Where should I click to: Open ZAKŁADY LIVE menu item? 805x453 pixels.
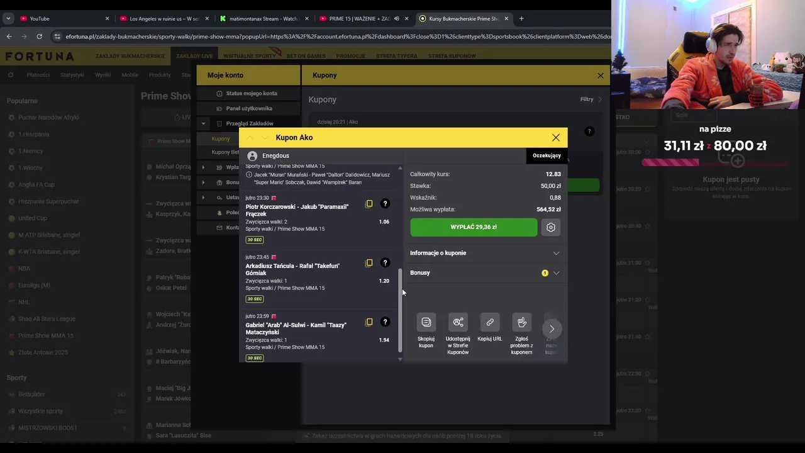coord(194,56)
